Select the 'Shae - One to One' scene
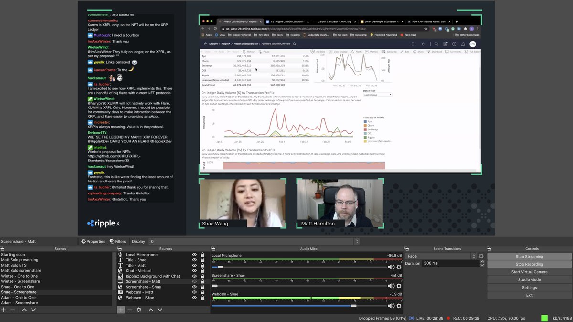 click(x=56, y=287)
